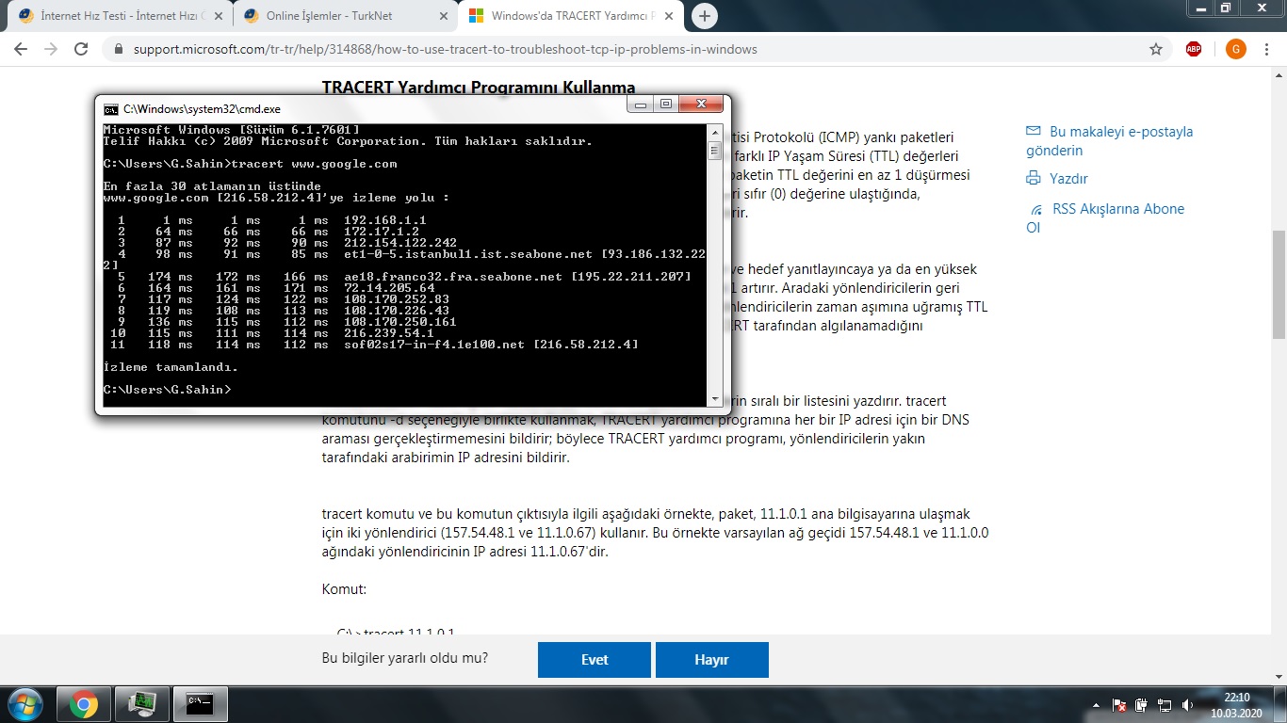The image size is (1287, 723).
Task: Click hop 9 address 108.170.250.161
Action: (x=400, y=322)
